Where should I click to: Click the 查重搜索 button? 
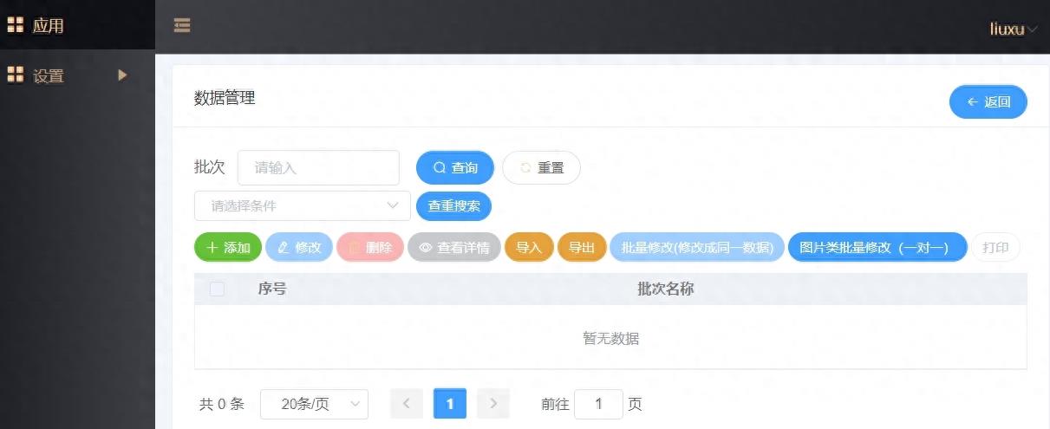pos(453,206)
